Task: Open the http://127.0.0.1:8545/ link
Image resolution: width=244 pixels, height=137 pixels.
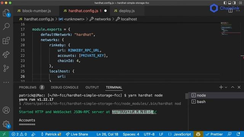Action: [134, 112]
